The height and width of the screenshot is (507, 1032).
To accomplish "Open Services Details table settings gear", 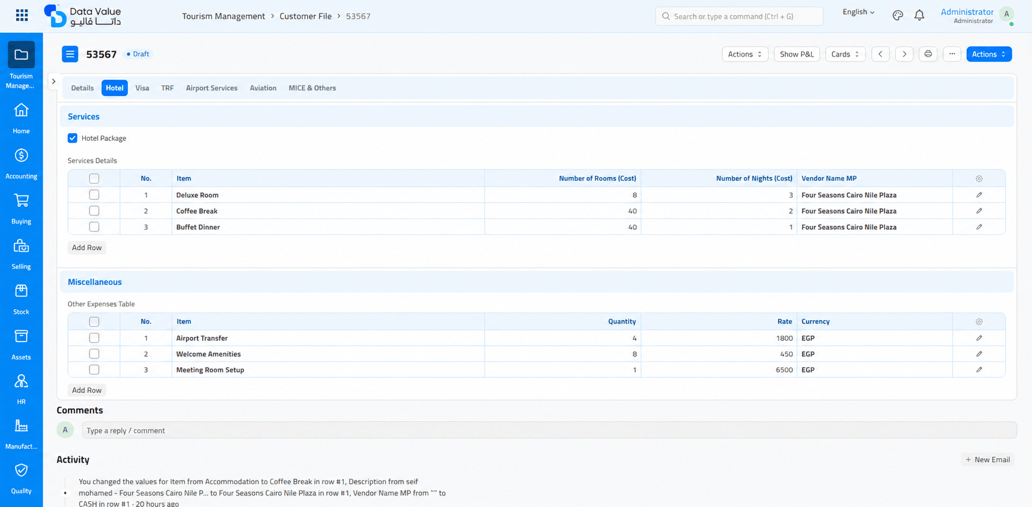I will (979, 179).
